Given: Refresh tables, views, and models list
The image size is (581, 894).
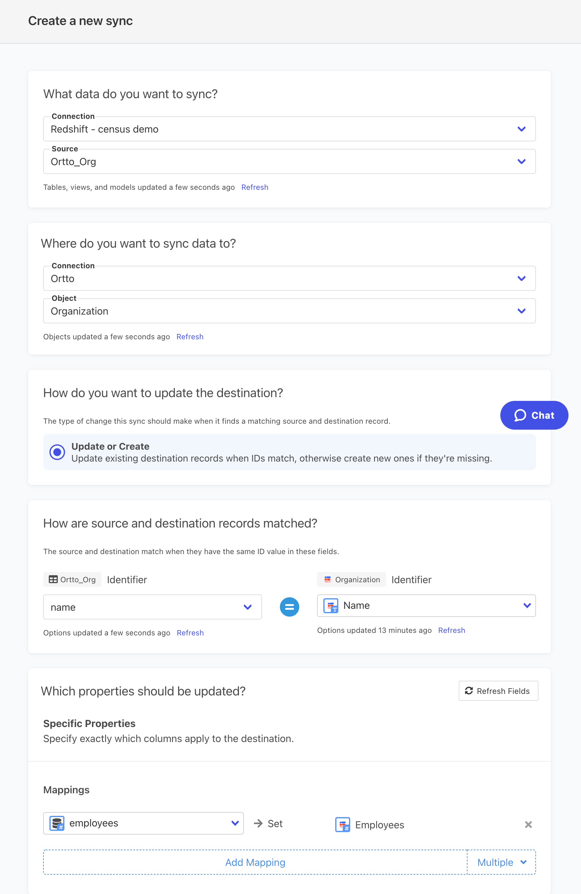Looking at the screenshot, I should 255,187.
